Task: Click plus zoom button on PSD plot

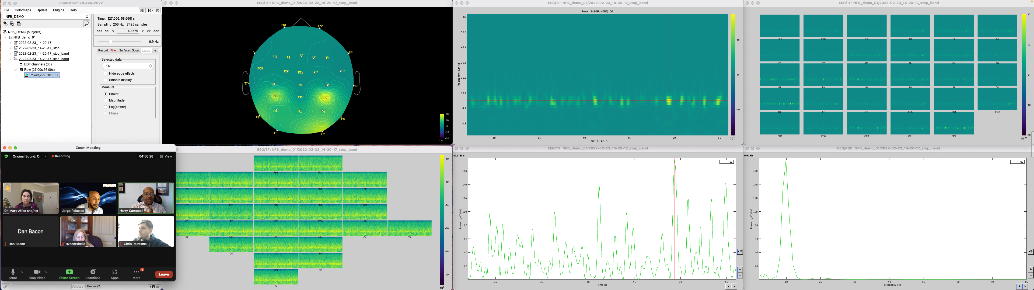Action: click(x=1030, y=270)
